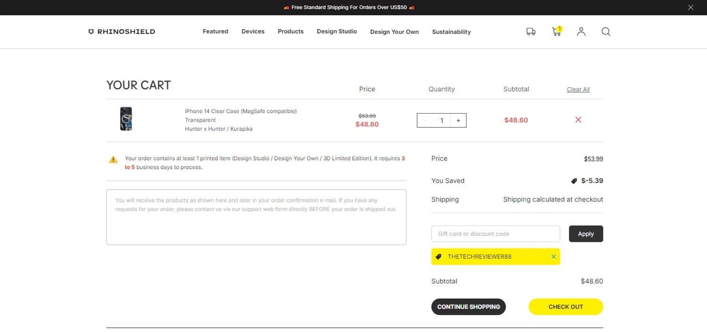707x332 pixels.
Task: Focus the gift card or discount code field
Action: pyautogui.click(x=495, y=234)
